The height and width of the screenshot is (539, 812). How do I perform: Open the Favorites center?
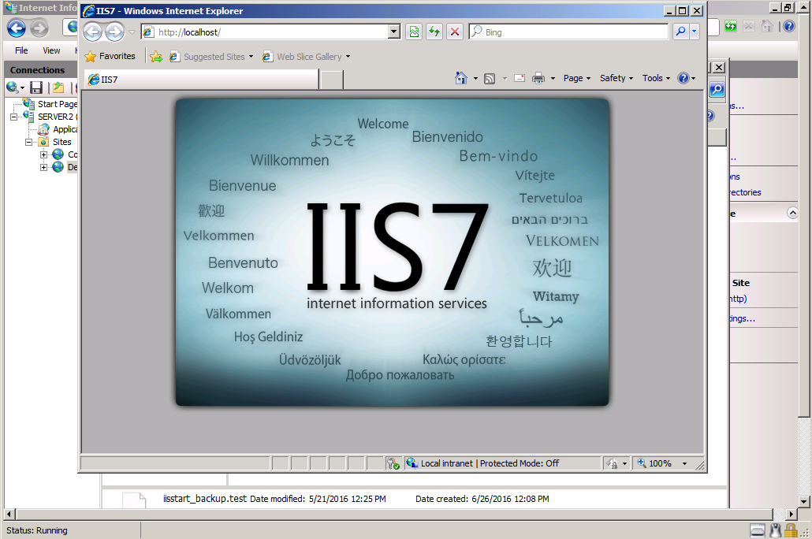110,56
